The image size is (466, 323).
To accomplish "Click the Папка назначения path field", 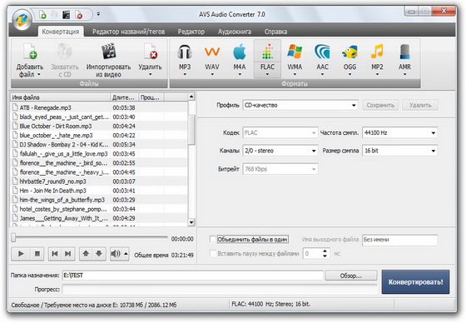I will (x=192, y=276).
